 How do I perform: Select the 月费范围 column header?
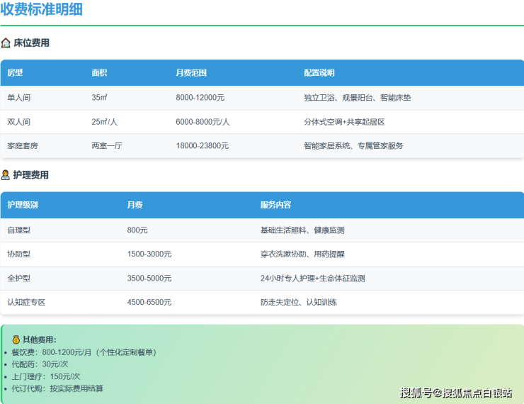click(x=191, y=73)
